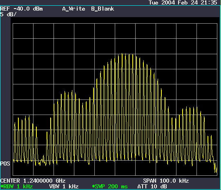Click the highest peak of the yellow spectrum trace
Screen dimensions: 221x190
pos(122,54)
